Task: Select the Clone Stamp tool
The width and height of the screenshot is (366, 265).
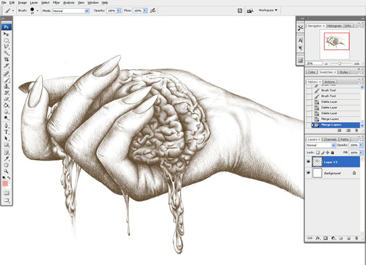Action: (x=6, y=87)
